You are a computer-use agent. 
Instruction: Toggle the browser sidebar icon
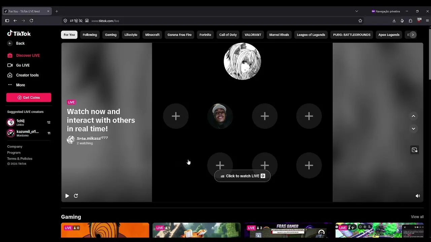tap(7, 21)
